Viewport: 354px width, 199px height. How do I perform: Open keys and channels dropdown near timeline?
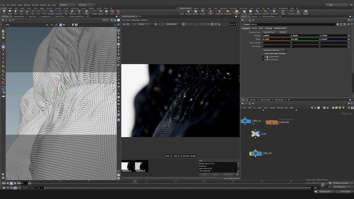coord(343,183)
